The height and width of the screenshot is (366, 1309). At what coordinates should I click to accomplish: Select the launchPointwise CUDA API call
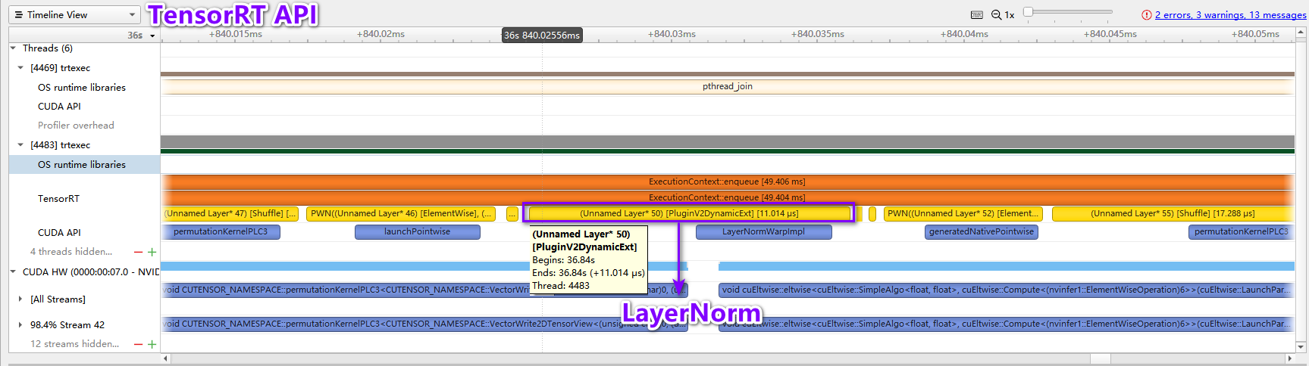[418, 232]
